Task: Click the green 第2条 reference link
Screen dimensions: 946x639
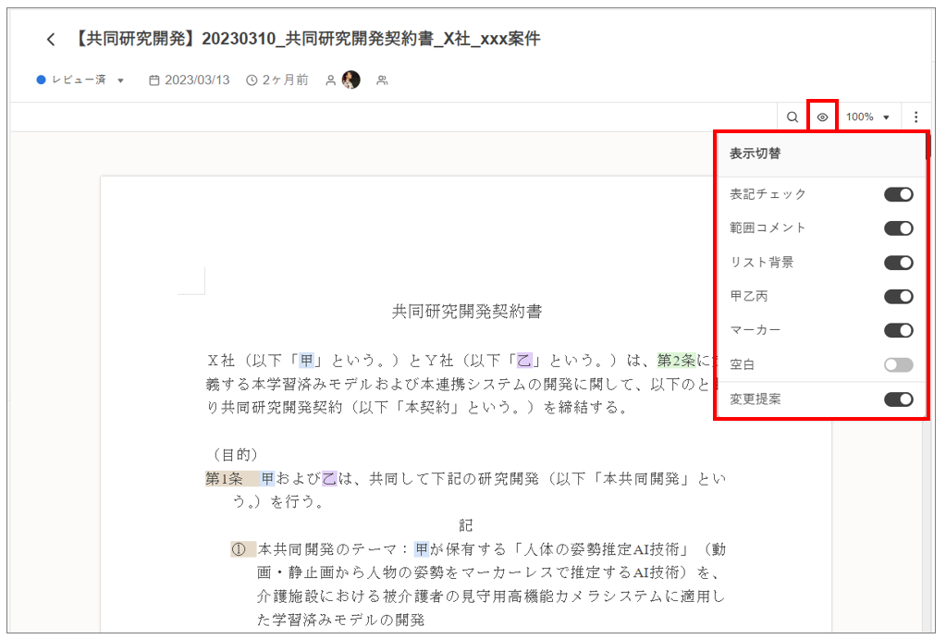Action: [x=677, y=361]
